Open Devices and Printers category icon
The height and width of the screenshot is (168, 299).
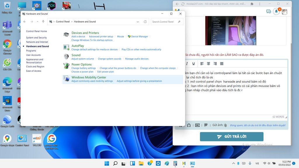tap(66, 34)
